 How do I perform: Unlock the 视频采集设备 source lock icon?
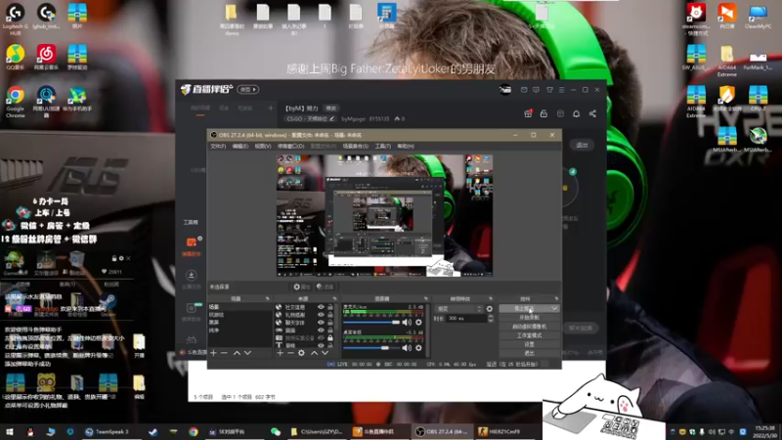click(330, 337)
